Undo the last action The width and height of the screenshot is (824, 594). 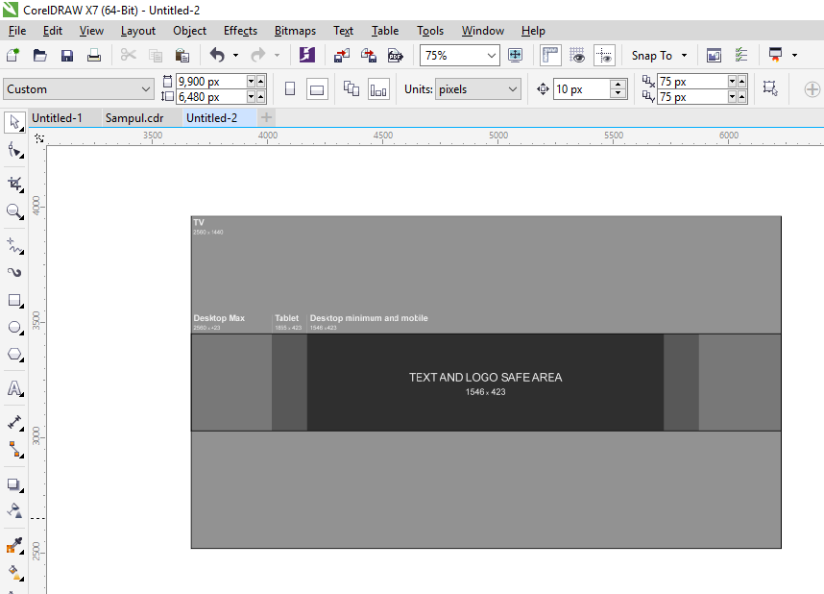click(x=217, y=55)
